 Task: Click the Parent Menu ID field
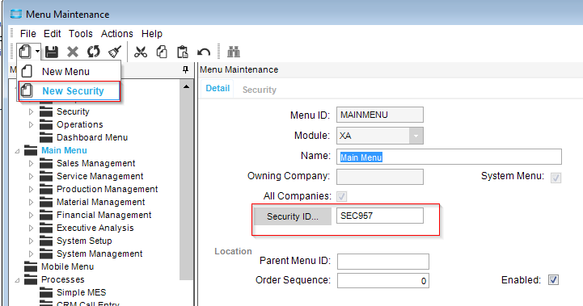click(x=383, y=262)
